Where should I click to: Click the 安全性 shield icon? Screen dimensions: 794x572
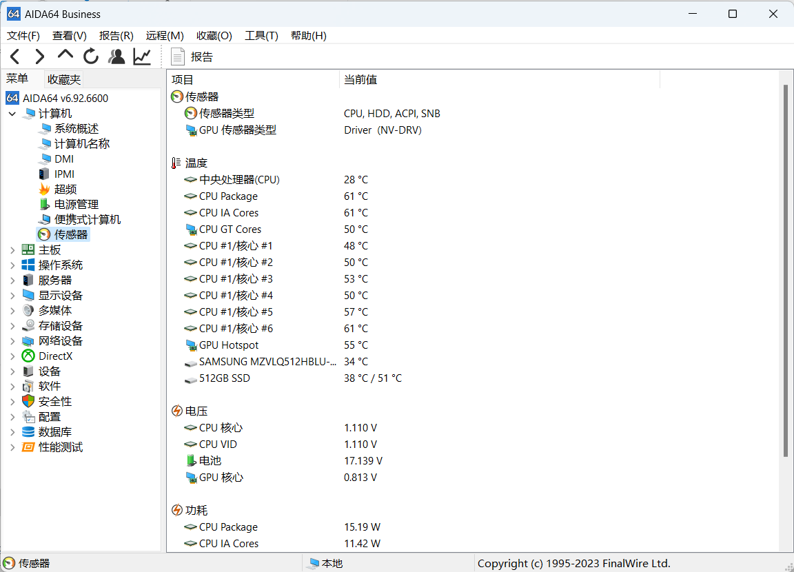[28, 402]
